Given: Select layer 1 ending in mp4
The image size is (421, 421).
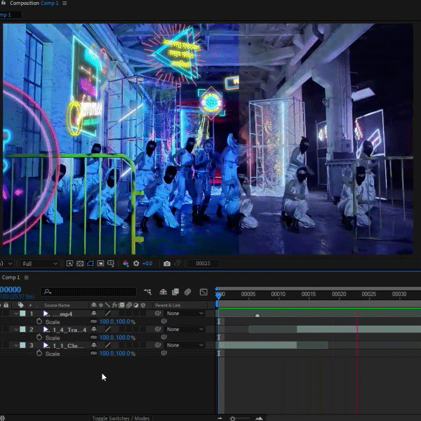Looking at the screenshot, I should pos(62,314).
